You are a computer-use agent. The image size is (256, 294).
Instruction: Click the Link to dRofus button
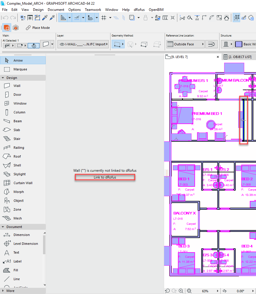click(105, 177)
